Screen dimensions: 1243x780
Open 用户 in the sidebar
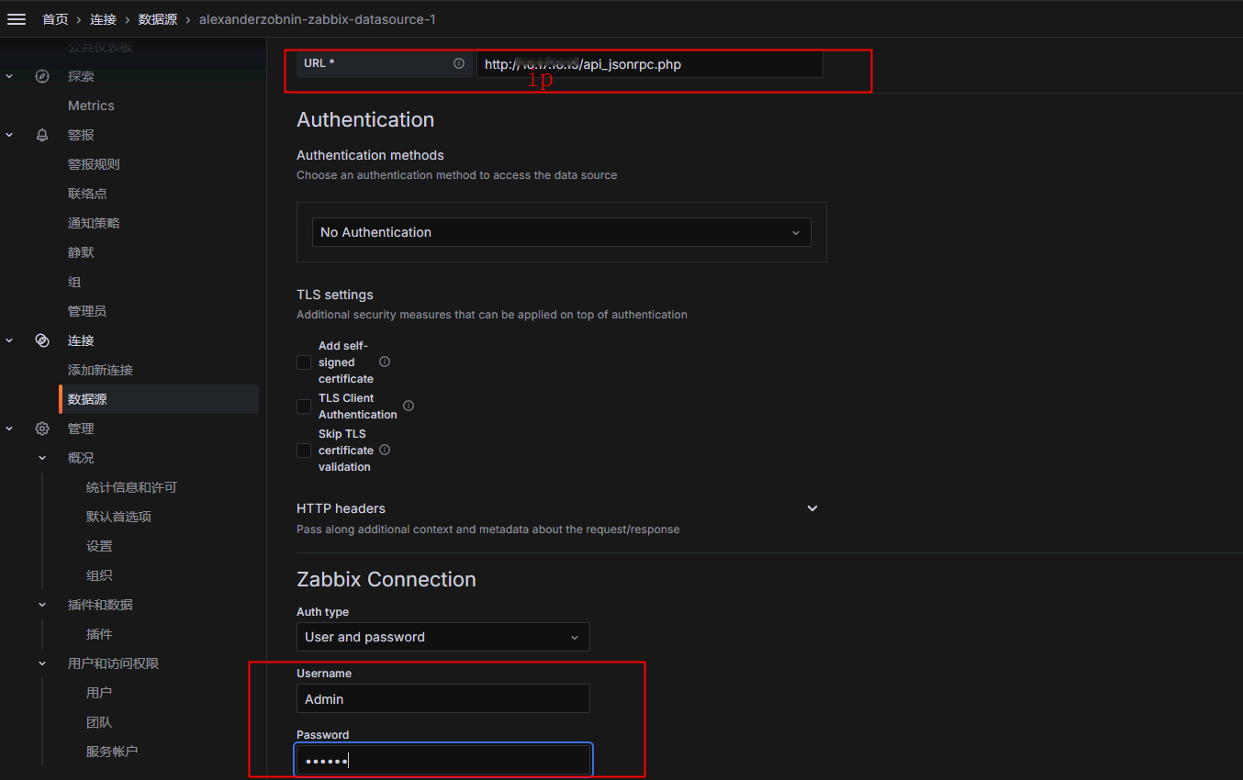[x=99, y=693]
